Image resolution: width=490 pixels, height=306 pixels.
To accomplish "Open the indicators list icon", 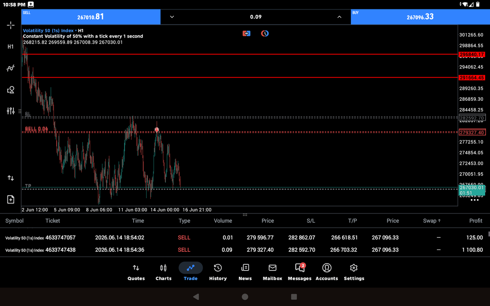I will [11, 68].
